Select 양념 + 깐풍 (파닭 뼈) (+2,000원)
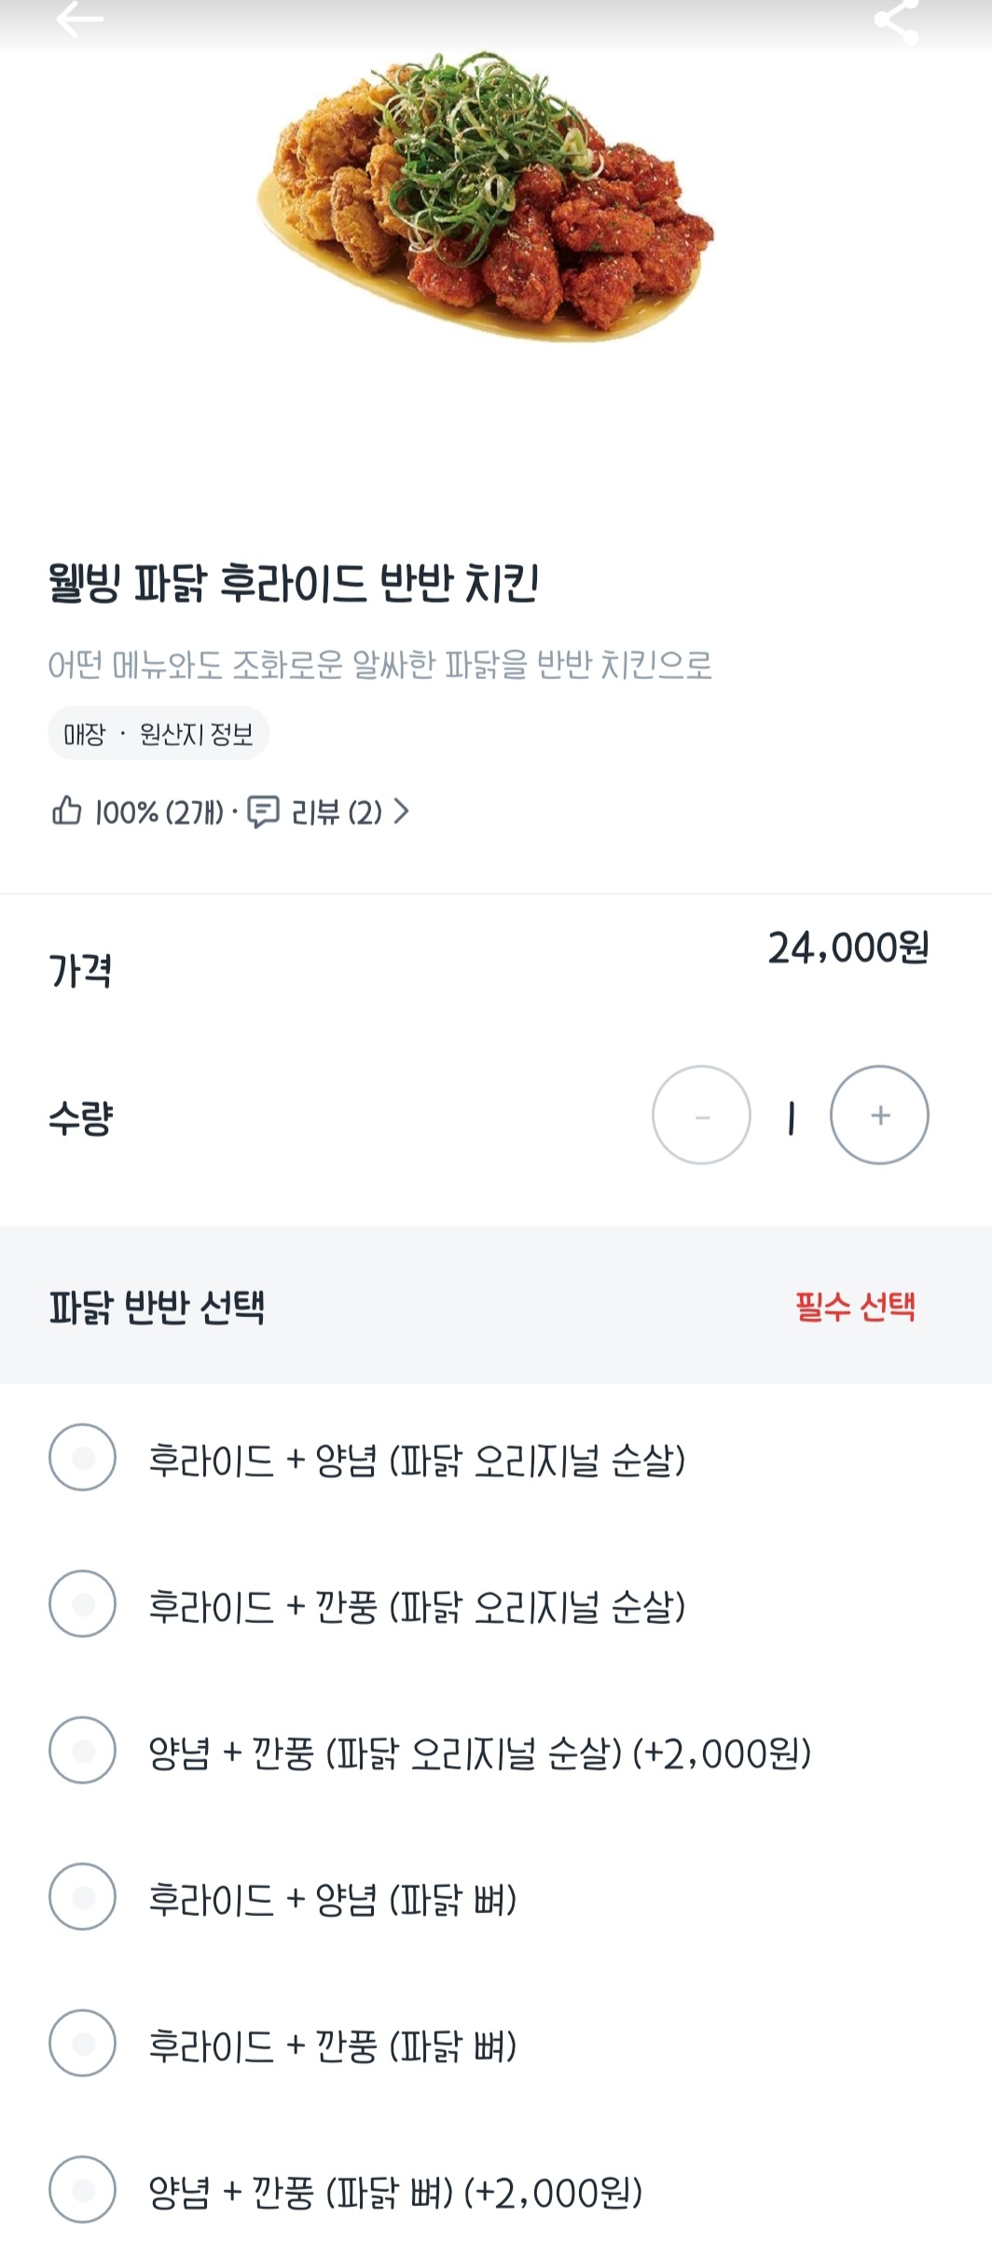The width and height of the screenshot is (992, 2261). 83,2189
